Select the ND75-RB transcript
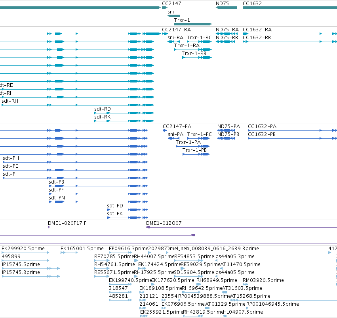Viewport: 337px width, 318px height. point(225,42)
